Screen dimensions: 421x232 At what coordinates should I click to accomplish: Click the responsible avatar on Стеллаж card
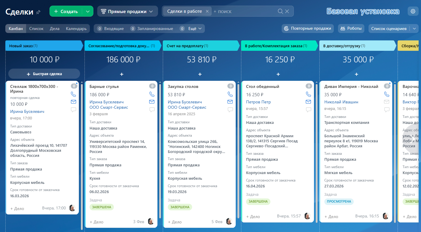click(x=72, y=208)
